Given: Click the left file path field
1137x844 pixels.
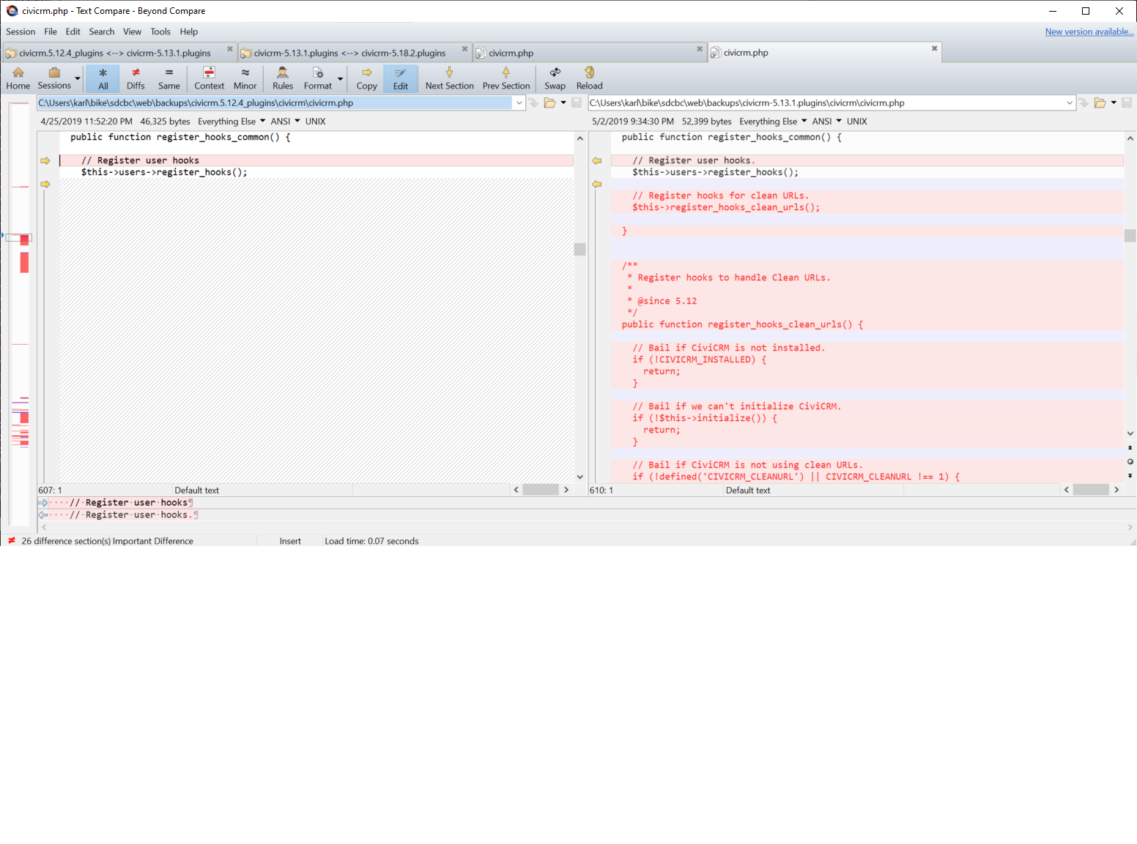Looking at the screenshot, I should click(275, 102).
